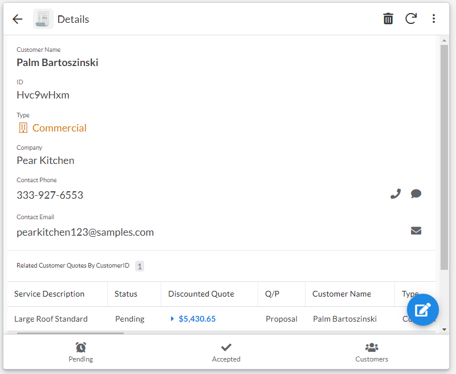
Task: Send a text message via chat icon
Action: coord(416,194)
